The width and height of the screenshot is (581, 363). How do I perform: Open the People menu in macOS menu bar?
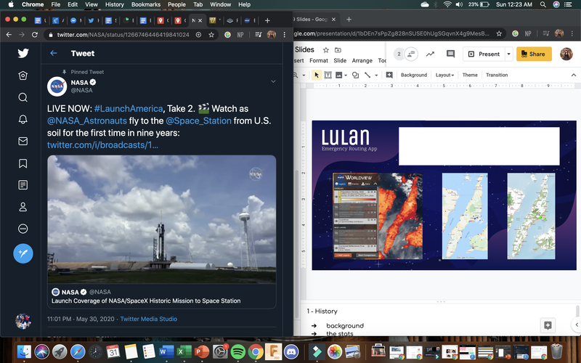176,4
